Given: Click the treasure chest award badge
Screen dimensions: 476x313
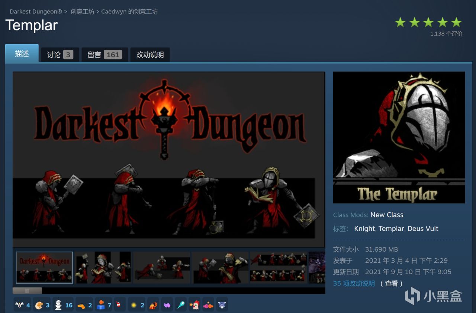Looking at the screenshot, I should point(153,305).
